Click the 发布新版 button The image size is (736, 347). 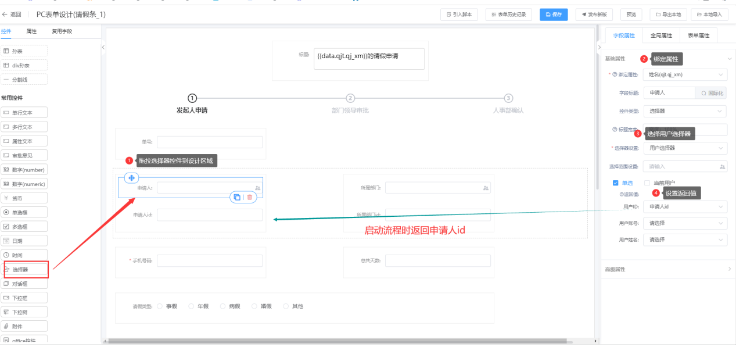594,15
